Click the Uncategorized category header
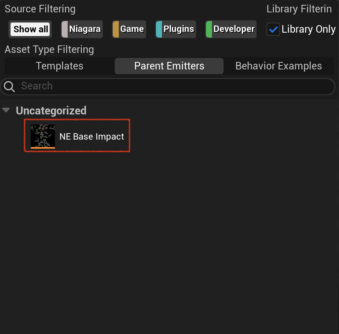Image resolution: width=339 pixels, height=334 pixels. point(51,111)
